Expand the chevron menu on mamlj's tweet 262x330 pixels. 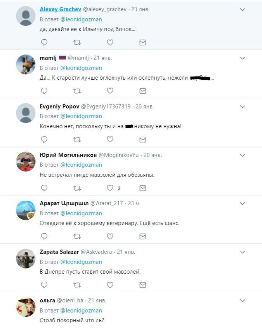tap(243, 58)
